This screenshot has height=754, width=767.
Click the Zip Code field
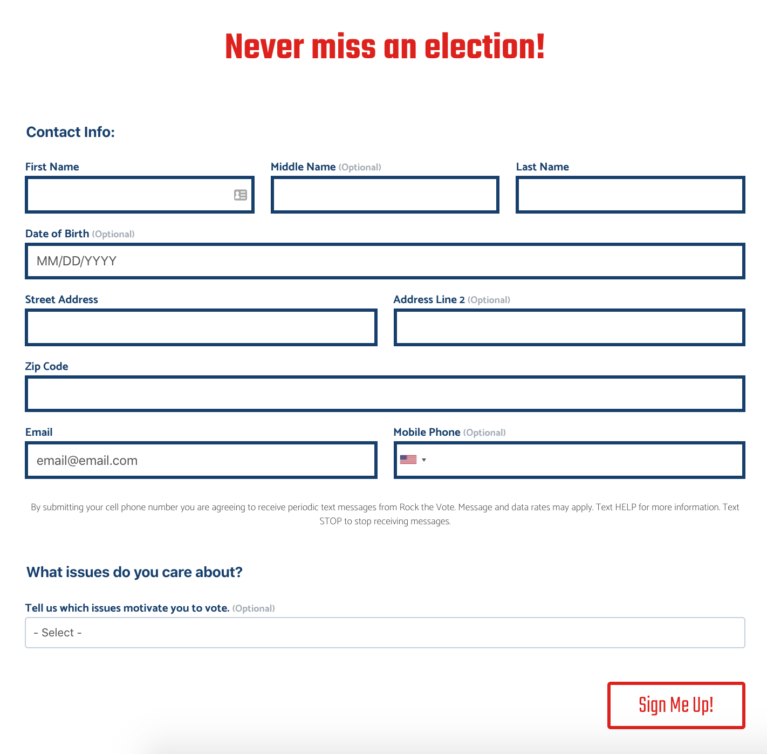[x=385, y=394]
